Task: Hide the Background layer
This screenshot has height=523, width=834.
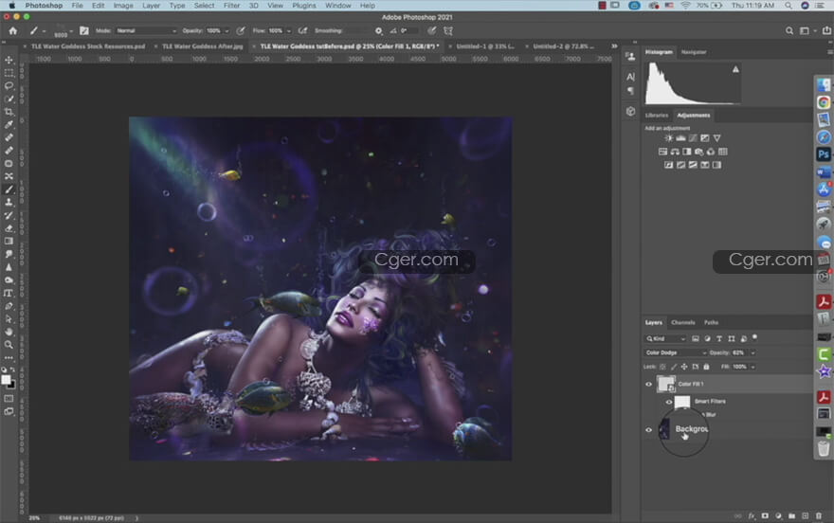Action: click(x=648, y=430)
